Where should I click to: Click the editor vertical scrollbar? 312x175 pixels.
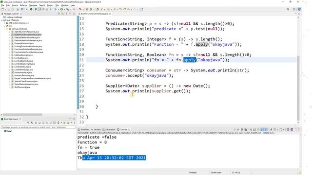[x=298, y=88]
